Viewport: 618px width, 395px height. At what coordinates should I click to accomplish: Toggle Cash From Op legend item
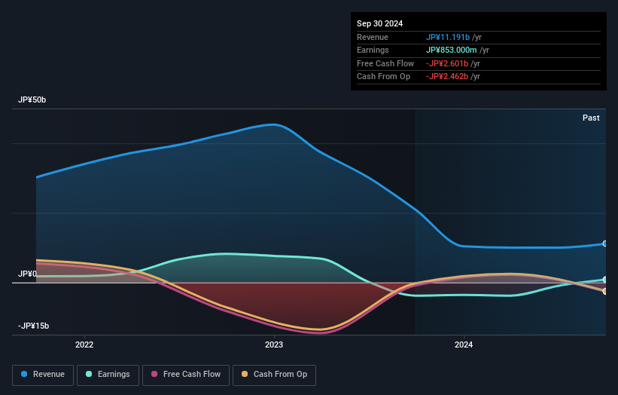pos(274,375)
